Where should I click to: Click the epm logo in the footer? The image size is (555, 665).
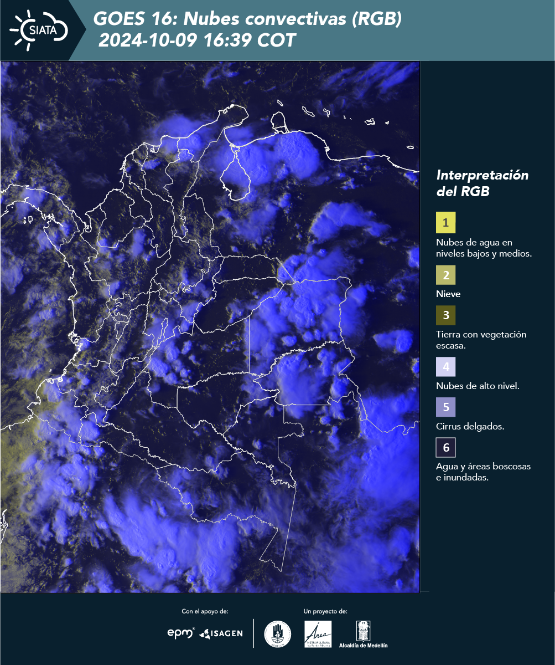(x=181, y=633)
